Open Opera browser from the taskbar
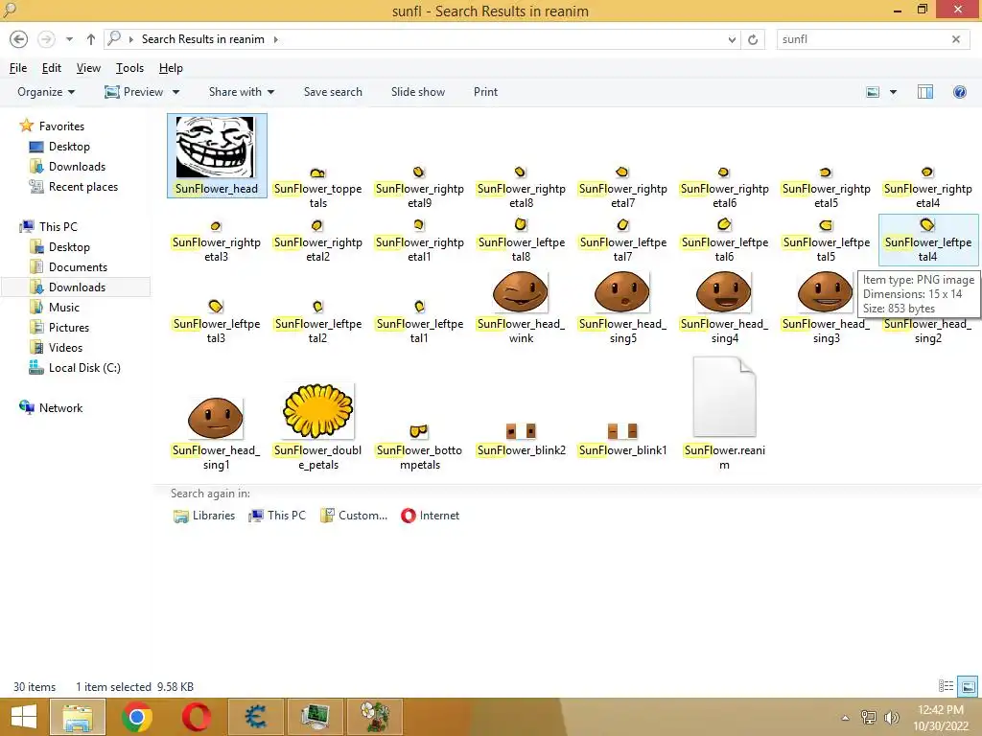 (196, 717)
